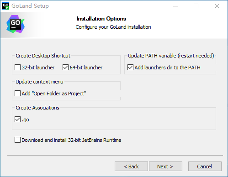Click the Update PATH variable group label
Image resolution: width=228 pixels, height=177 pixels.
pos(171,56)
